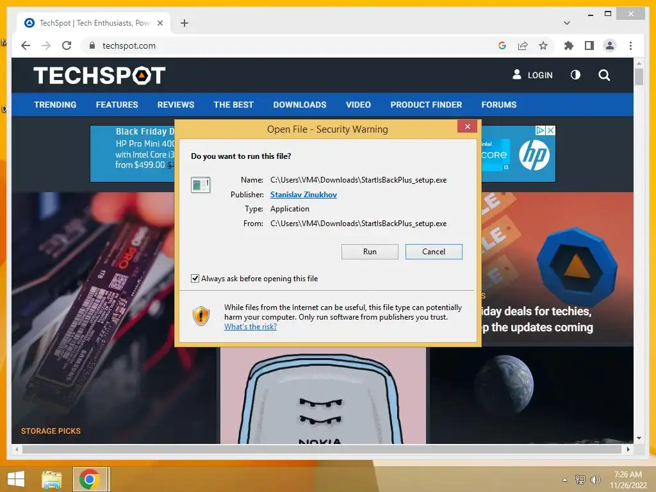Viewport: 656px width, 492px height.
Task: Go back to the previous page in Chrome
Action: (x=26, y=45)
